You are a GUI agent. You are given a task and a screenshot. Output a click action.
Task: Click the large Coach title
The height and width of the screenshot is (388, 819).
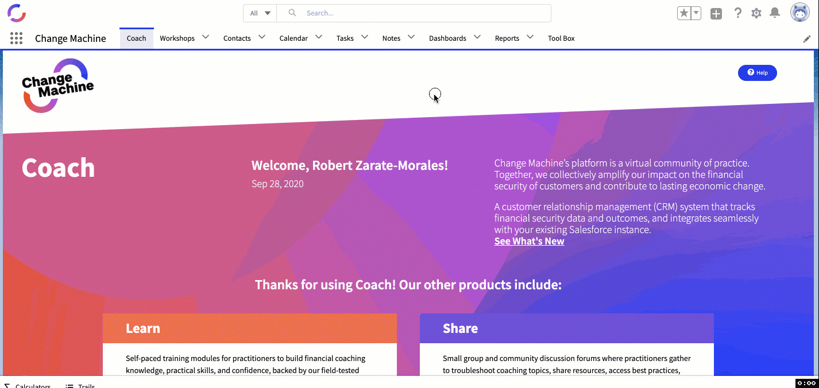pos(58,168)
